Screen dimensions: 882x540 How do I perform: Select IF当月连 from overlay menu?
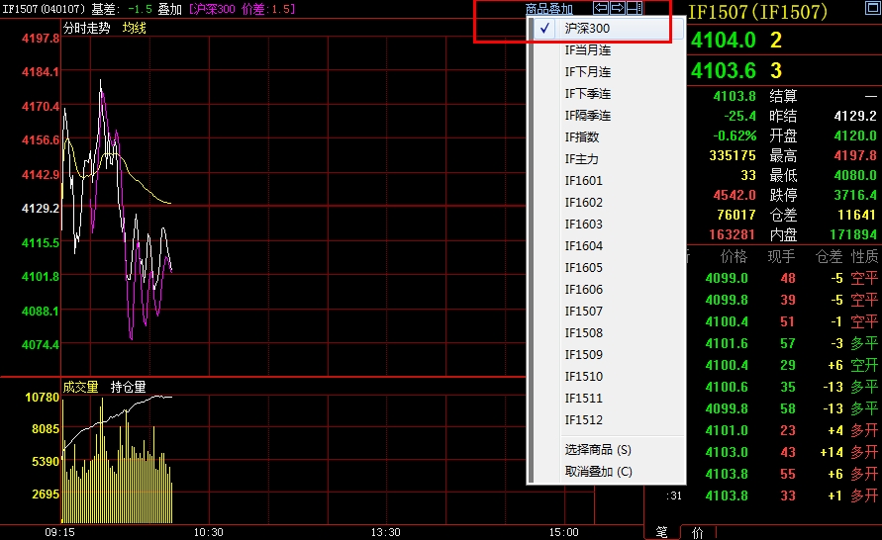pos(587,50)
